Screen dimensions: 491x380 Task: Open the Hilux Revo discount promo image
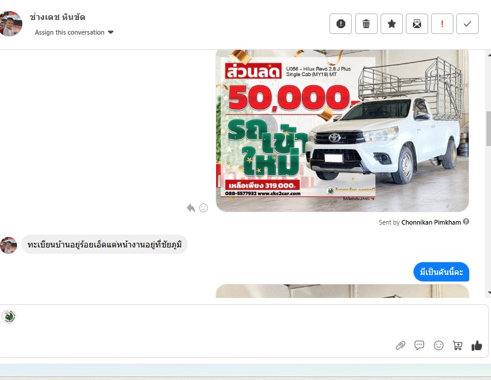[342, 131]
